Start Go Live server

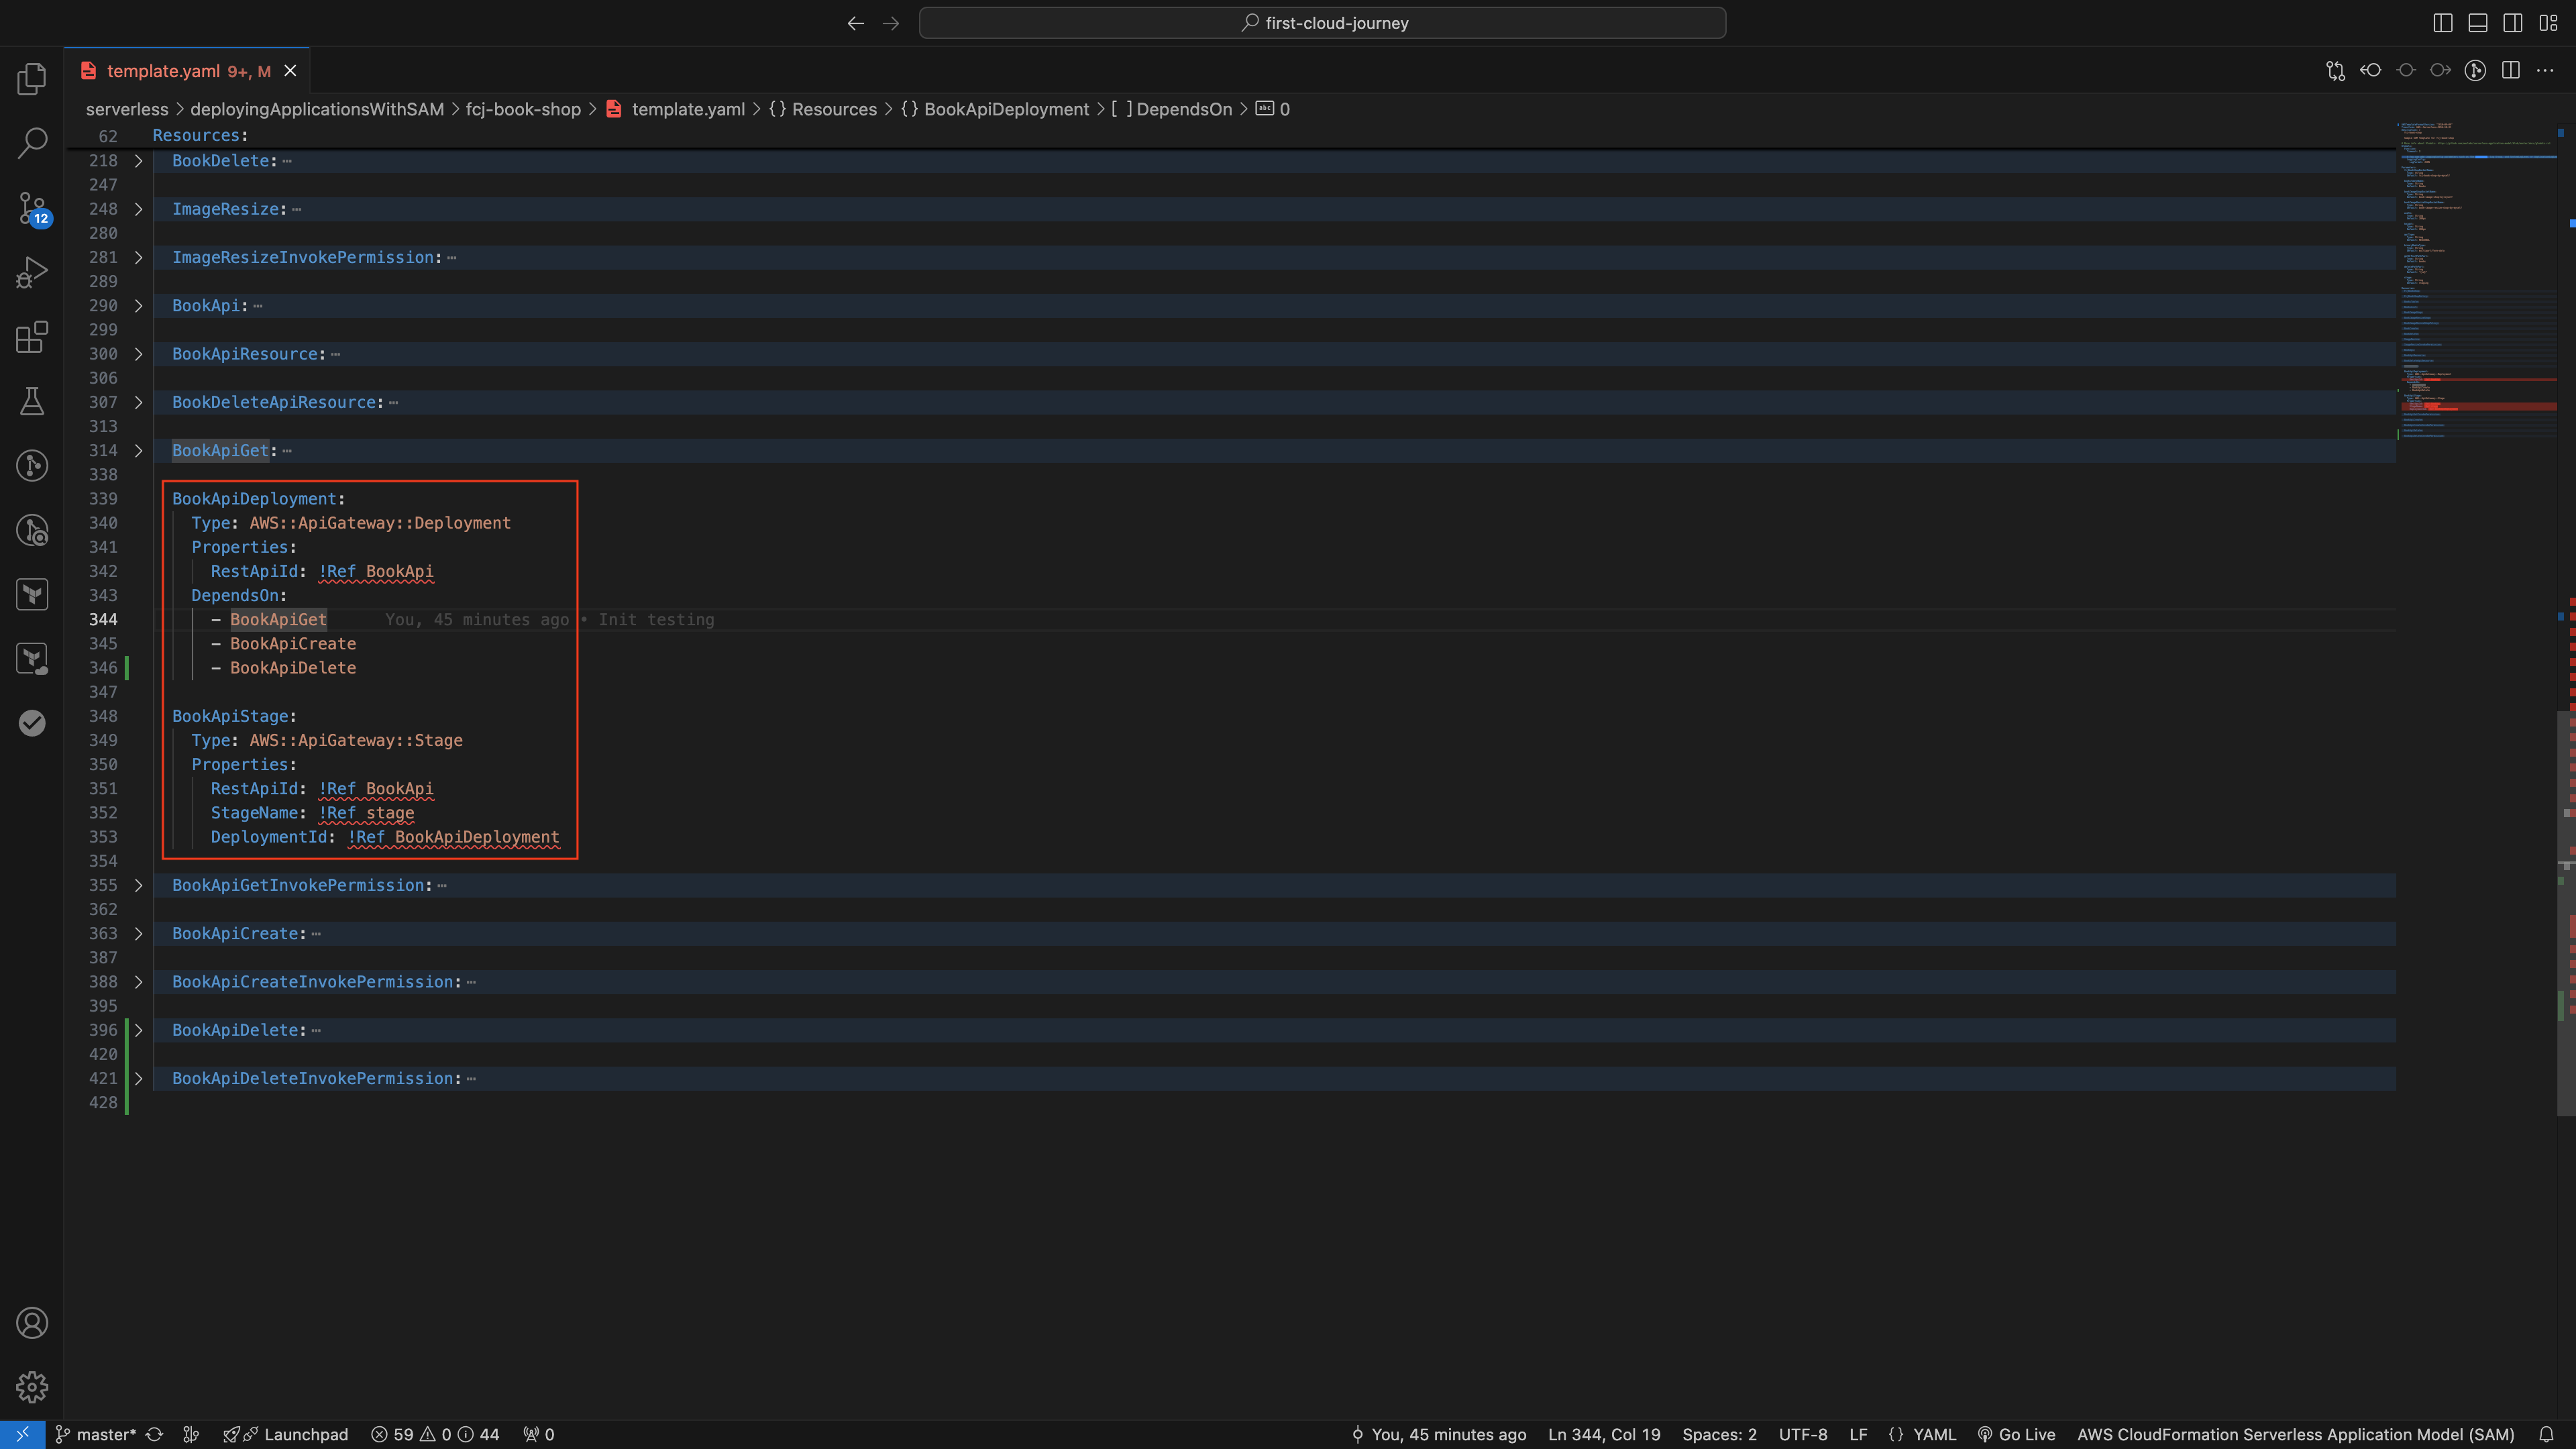point(2016,1434)
